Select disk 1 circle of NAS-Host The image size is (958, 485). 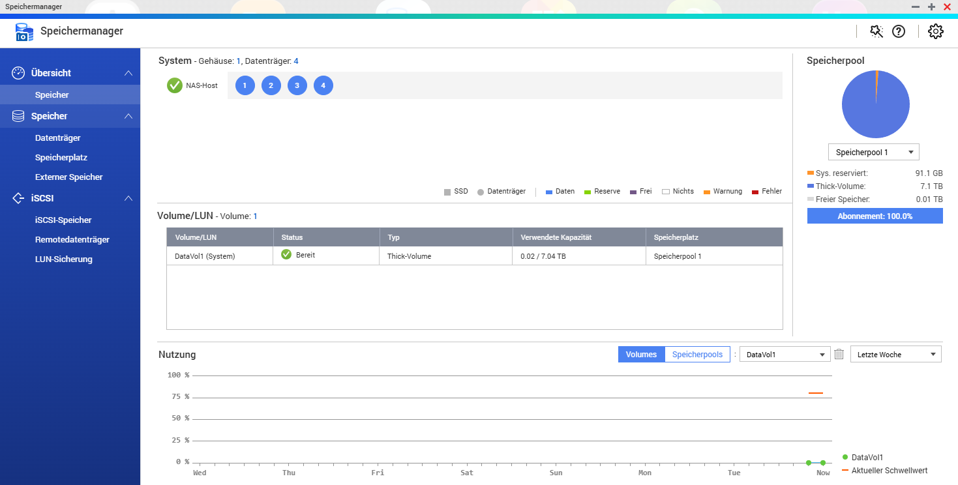pos(245,85)
